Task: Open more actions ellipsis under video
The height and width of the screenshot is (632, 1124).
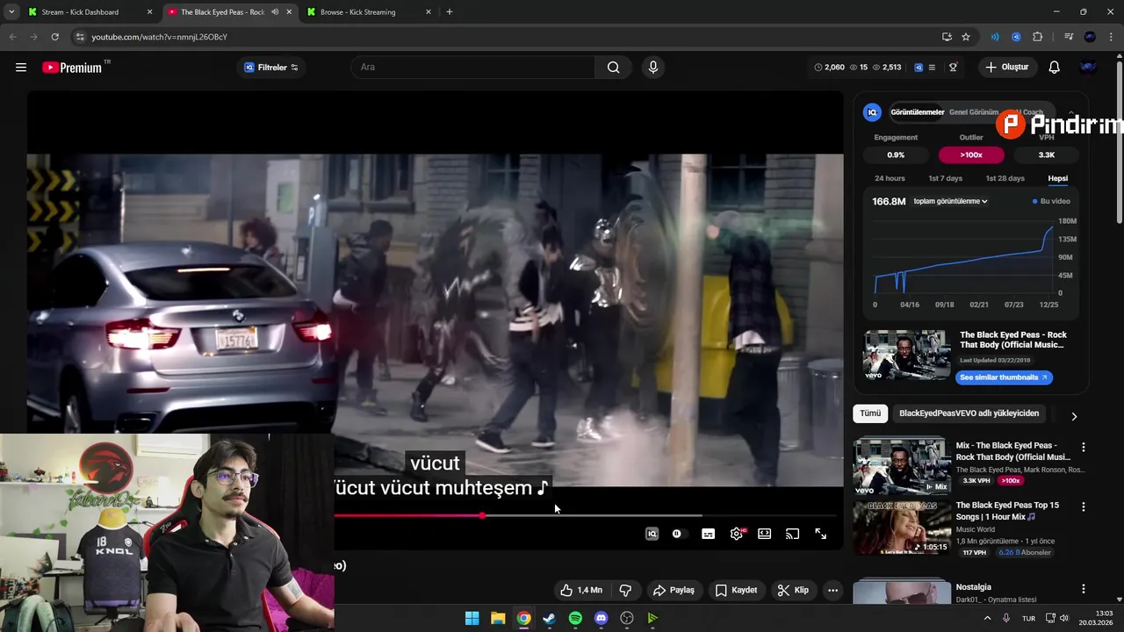Action: pos(832,590)
